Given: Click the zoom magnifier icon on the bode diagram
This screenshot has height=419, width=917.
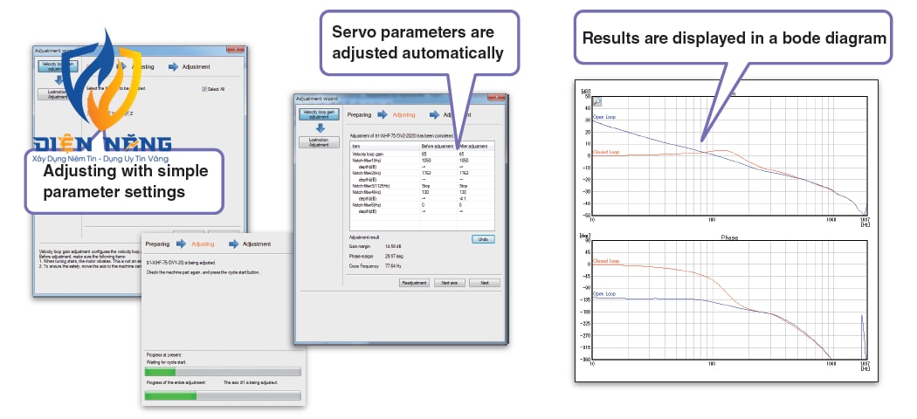Looking at the screenshot, I should [x=597, y=101].
